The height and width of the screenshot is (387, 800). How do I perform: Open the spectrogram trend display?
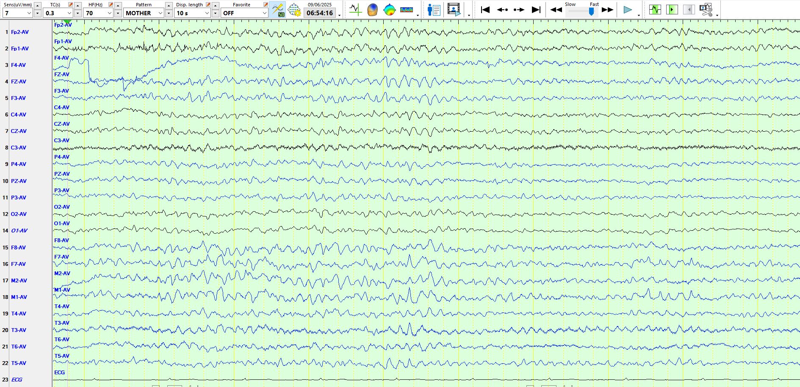[x=407, y=9]
